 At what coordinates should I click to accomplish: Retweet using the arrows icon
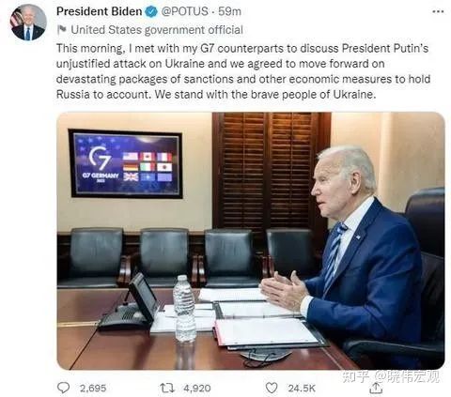click(167, 389)
